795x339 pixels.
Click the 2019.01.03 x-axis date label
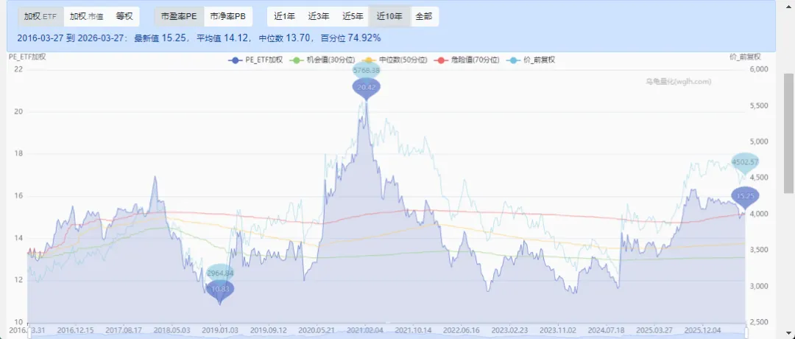pyautogui.click(x=219, y=329)
